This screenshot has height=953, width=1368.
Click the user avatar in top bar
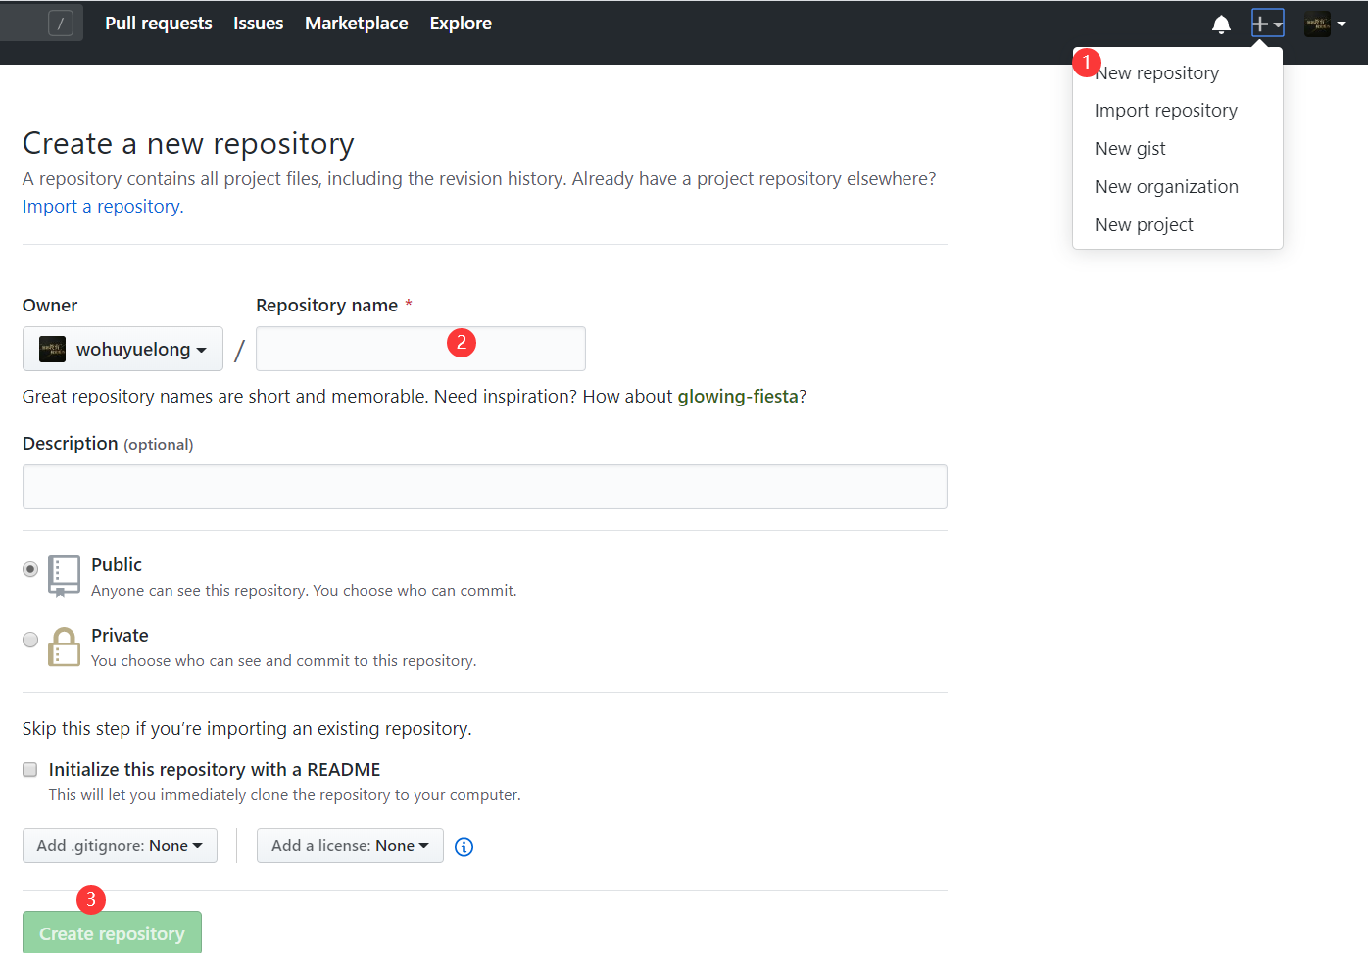1317,24
